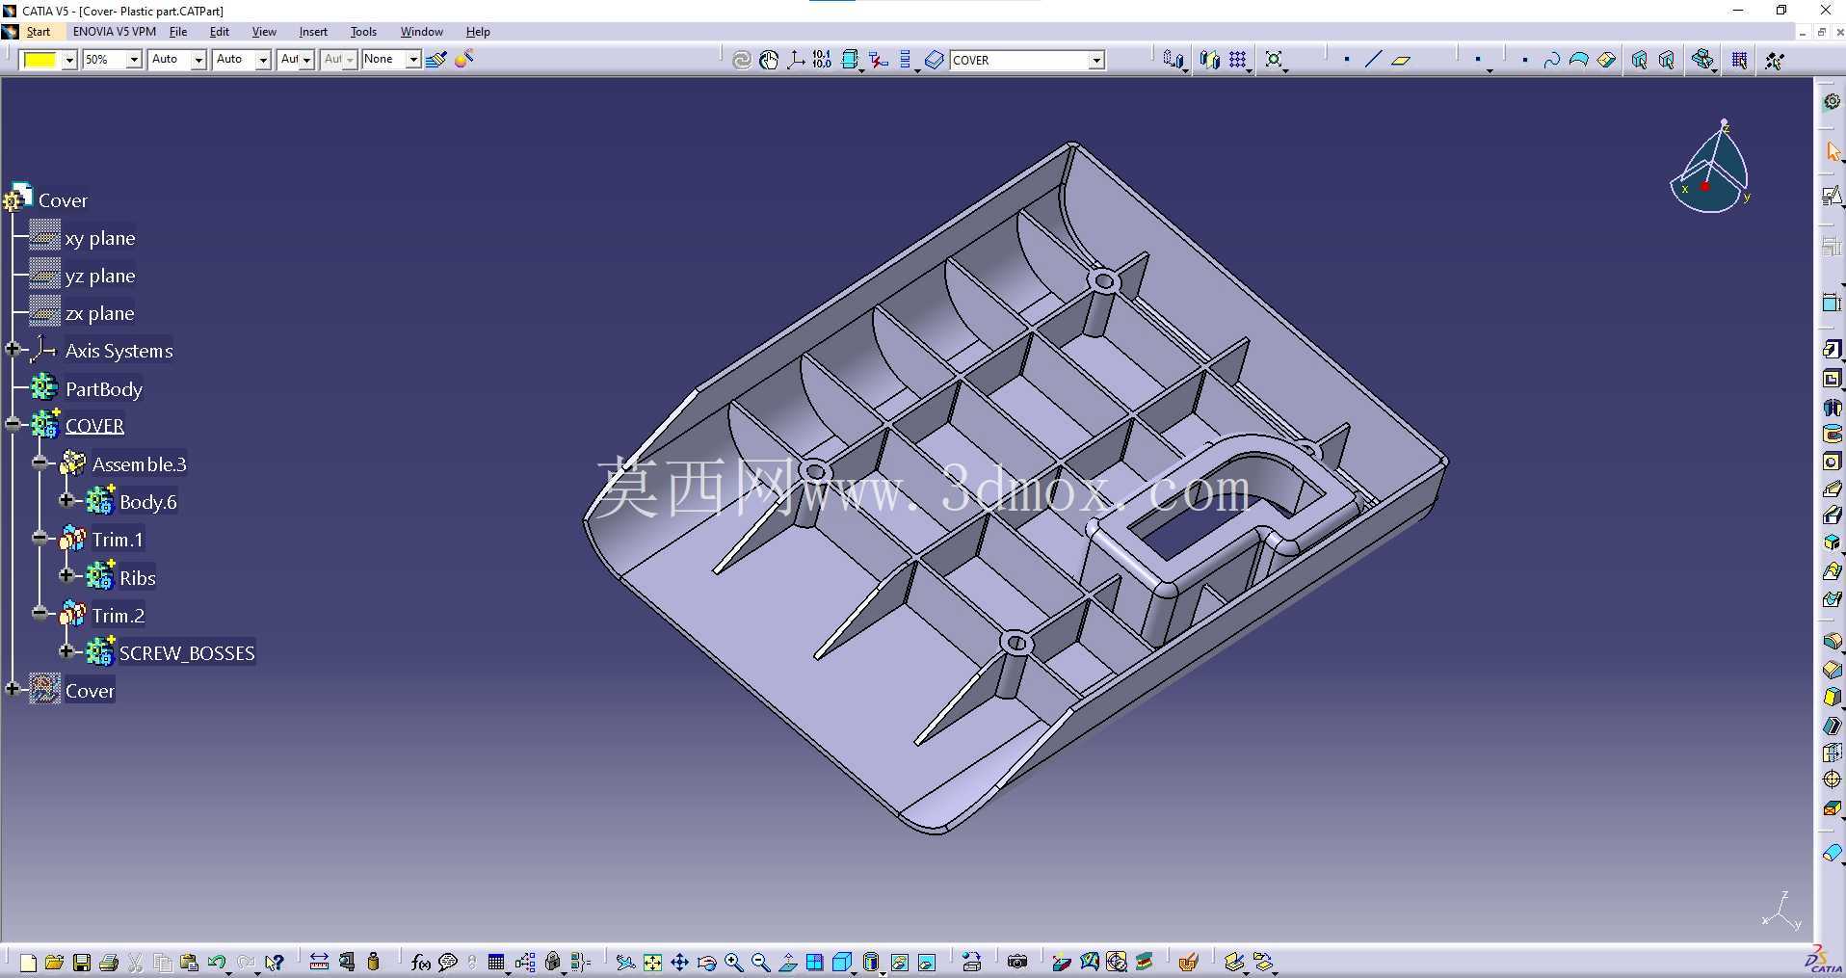Screen dimensions: 1846x978
Task: Click the Zoom Out magnifier
Action: click(x=760, y=962)
